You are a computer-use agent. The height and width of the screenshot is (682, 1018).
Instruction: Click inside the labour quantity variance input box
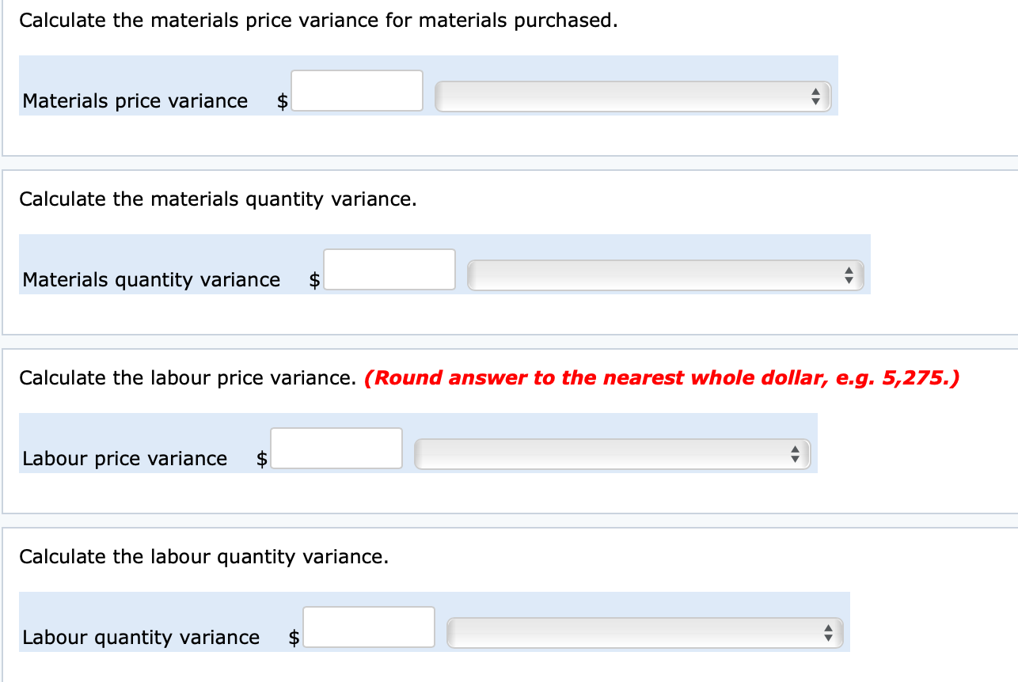[x=369, y=627]
